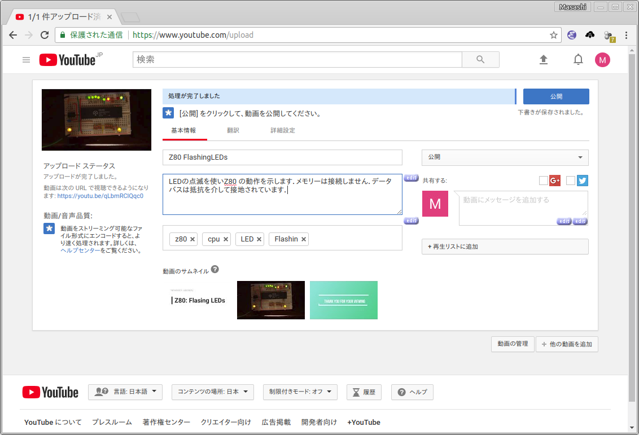Select the Z80: Flasing LEDs title thumbnail

point(199,300)
